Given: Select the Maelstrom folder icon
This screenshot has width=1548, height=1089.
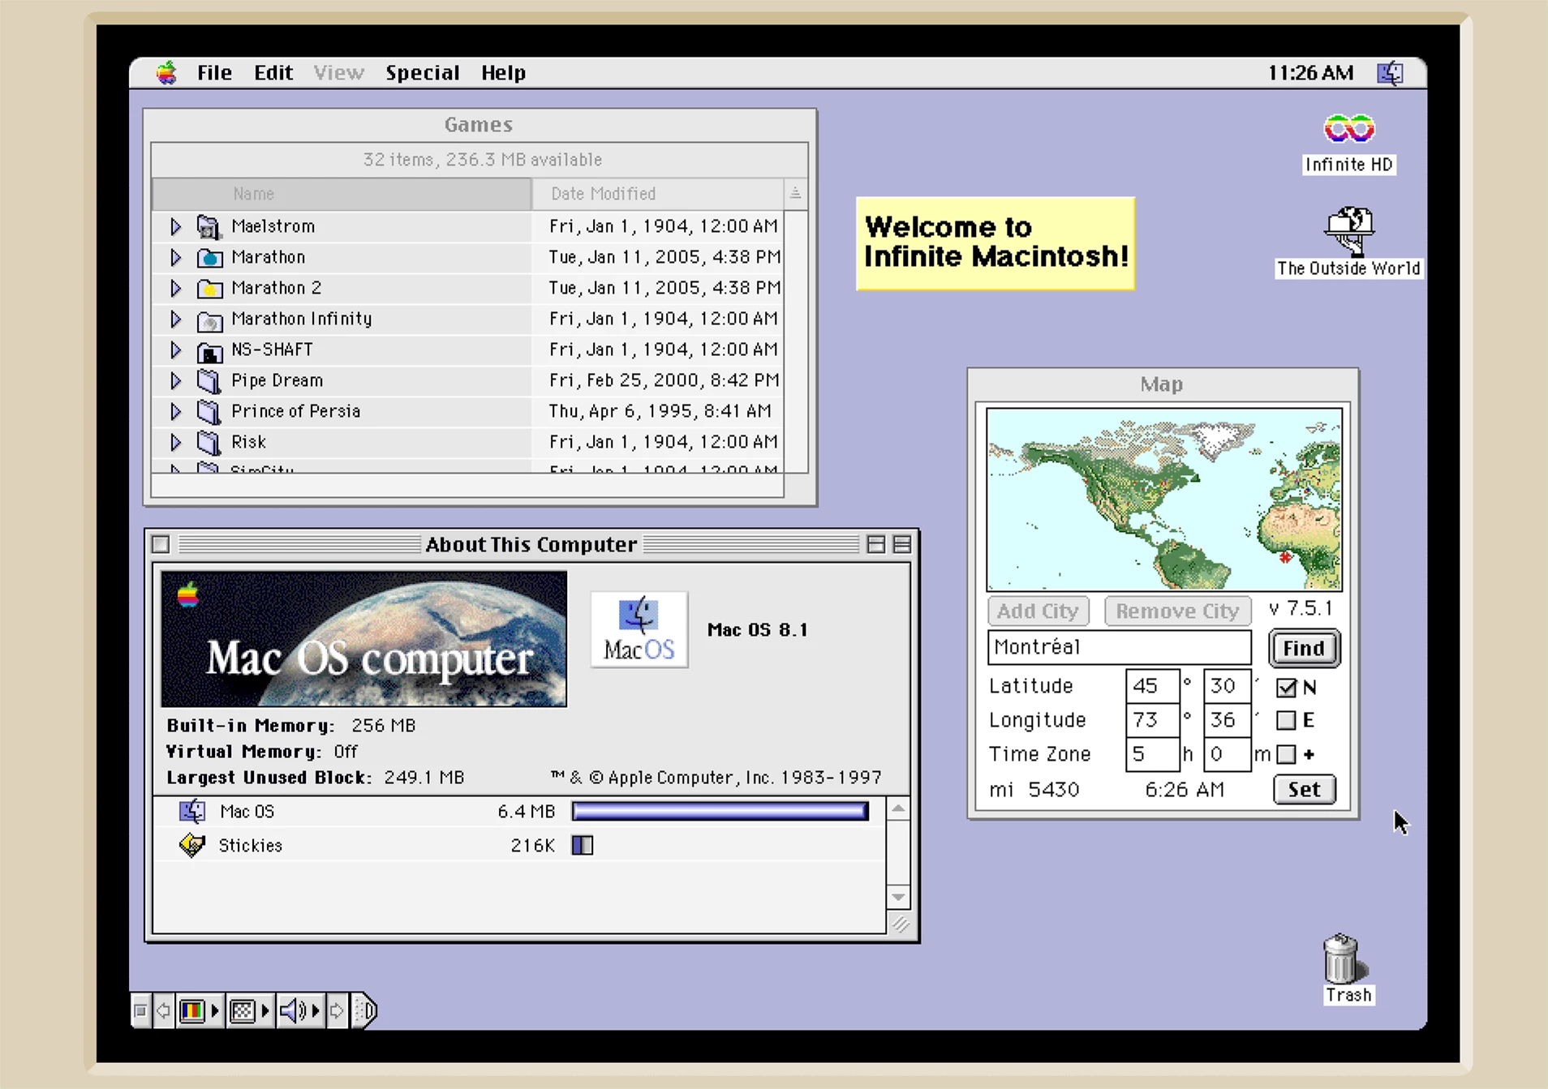Looking at the screenshot, I should coord(209,226).
